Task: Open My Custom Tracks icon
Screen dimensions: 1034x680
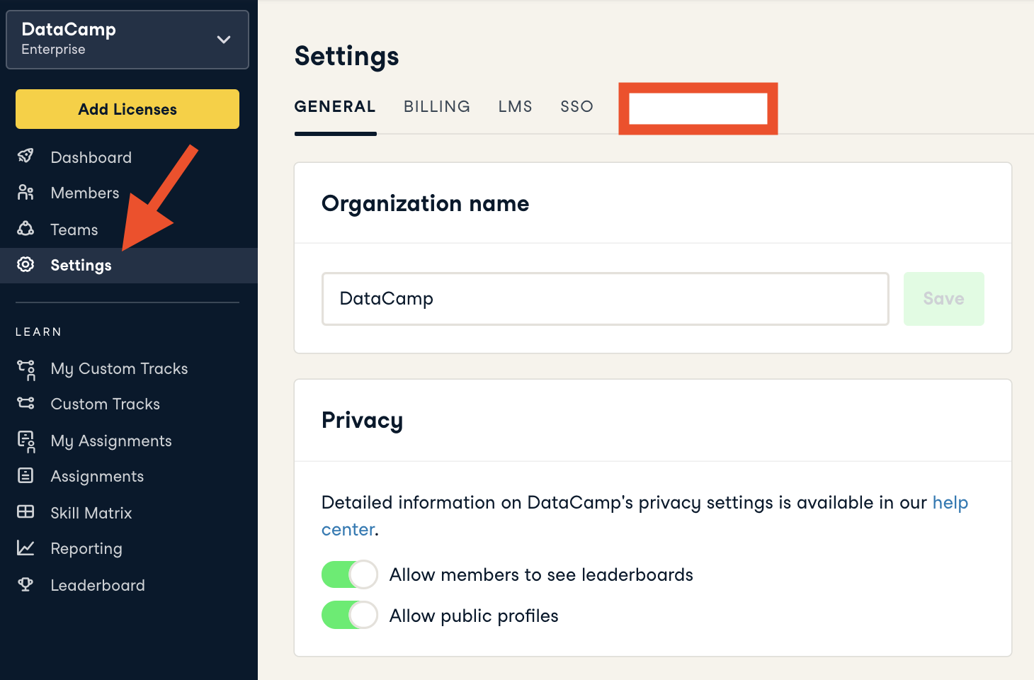Action: coord(26,369)
